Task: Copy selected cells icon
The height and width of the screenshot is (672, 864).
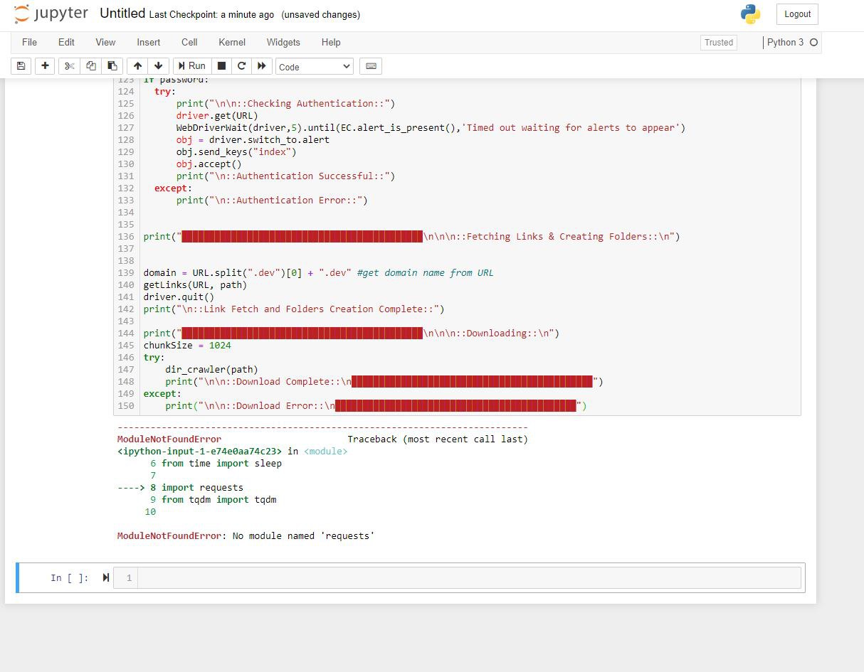Action: [x=90, y=66]
